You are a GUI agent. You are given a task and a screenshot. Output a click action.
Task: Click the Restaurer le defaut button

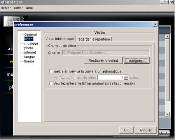click(x=103, y=60)
